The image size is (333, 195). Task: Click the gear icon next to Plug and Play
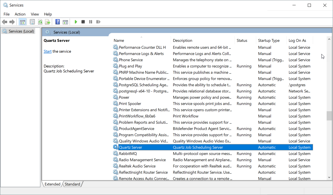tap(115, 66)
